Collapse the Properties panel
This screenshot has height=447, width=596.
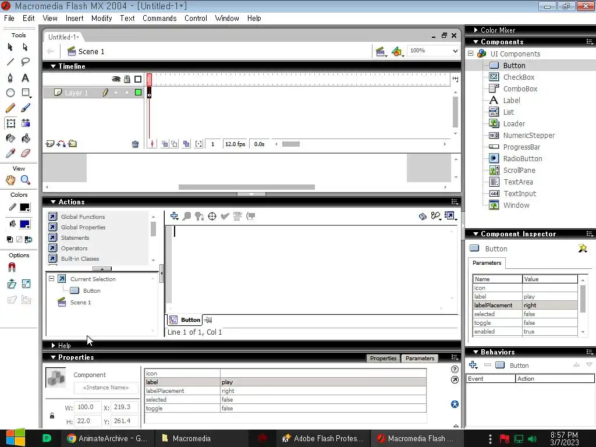coord(53,357)
